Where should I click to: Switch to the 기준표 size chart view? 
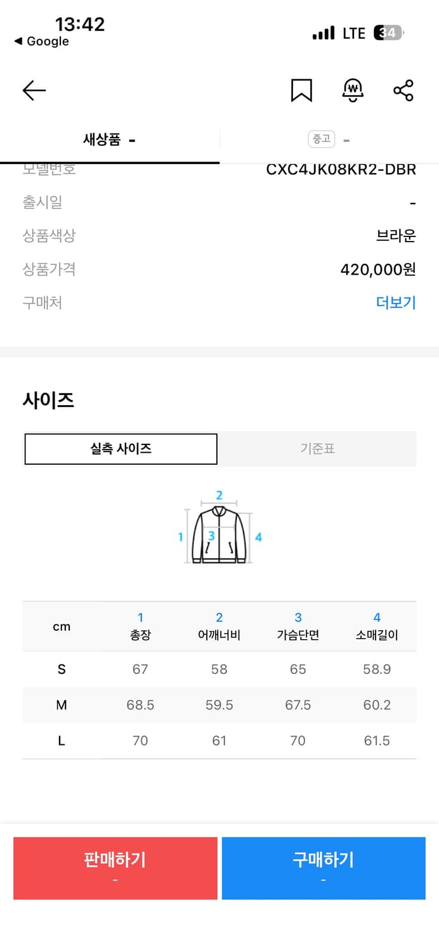point(317,449)
